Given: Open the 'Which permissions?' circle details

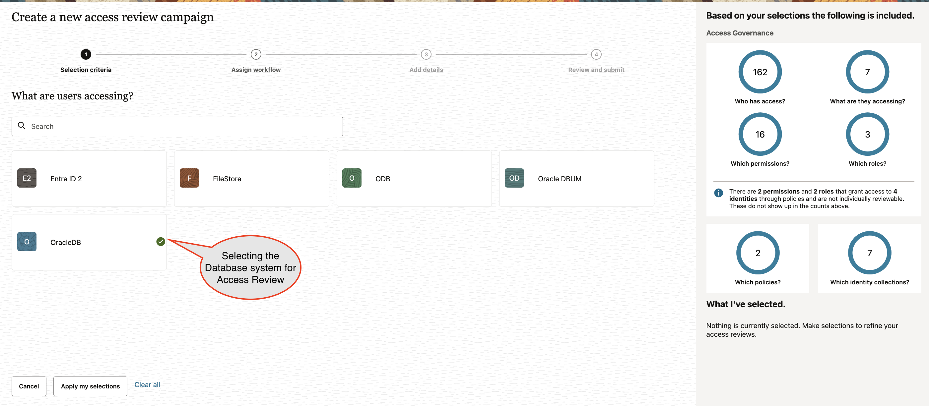Looking at the screenshot, I should coord(760,134).
